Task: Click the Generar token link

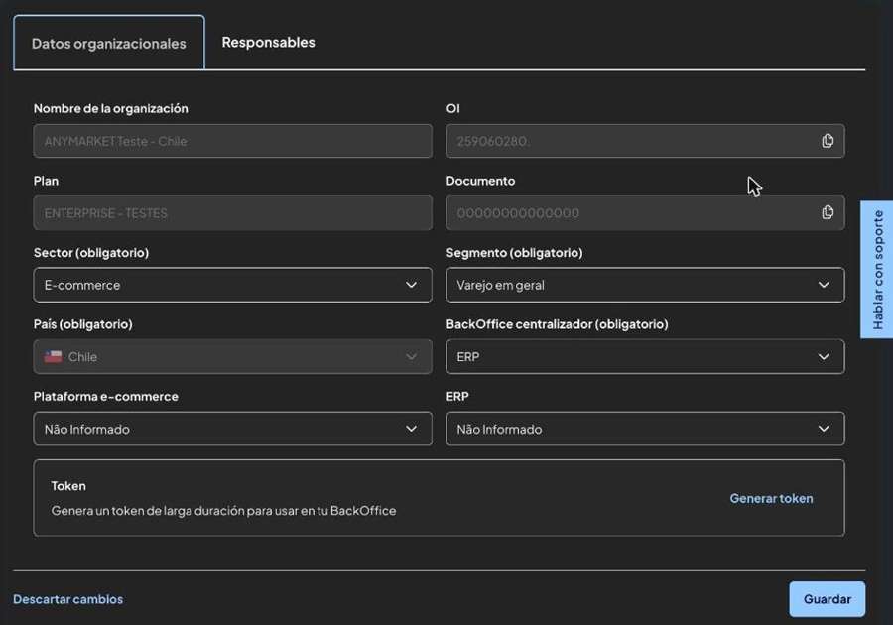Action: pyautogui.click(x=771, y=498)
